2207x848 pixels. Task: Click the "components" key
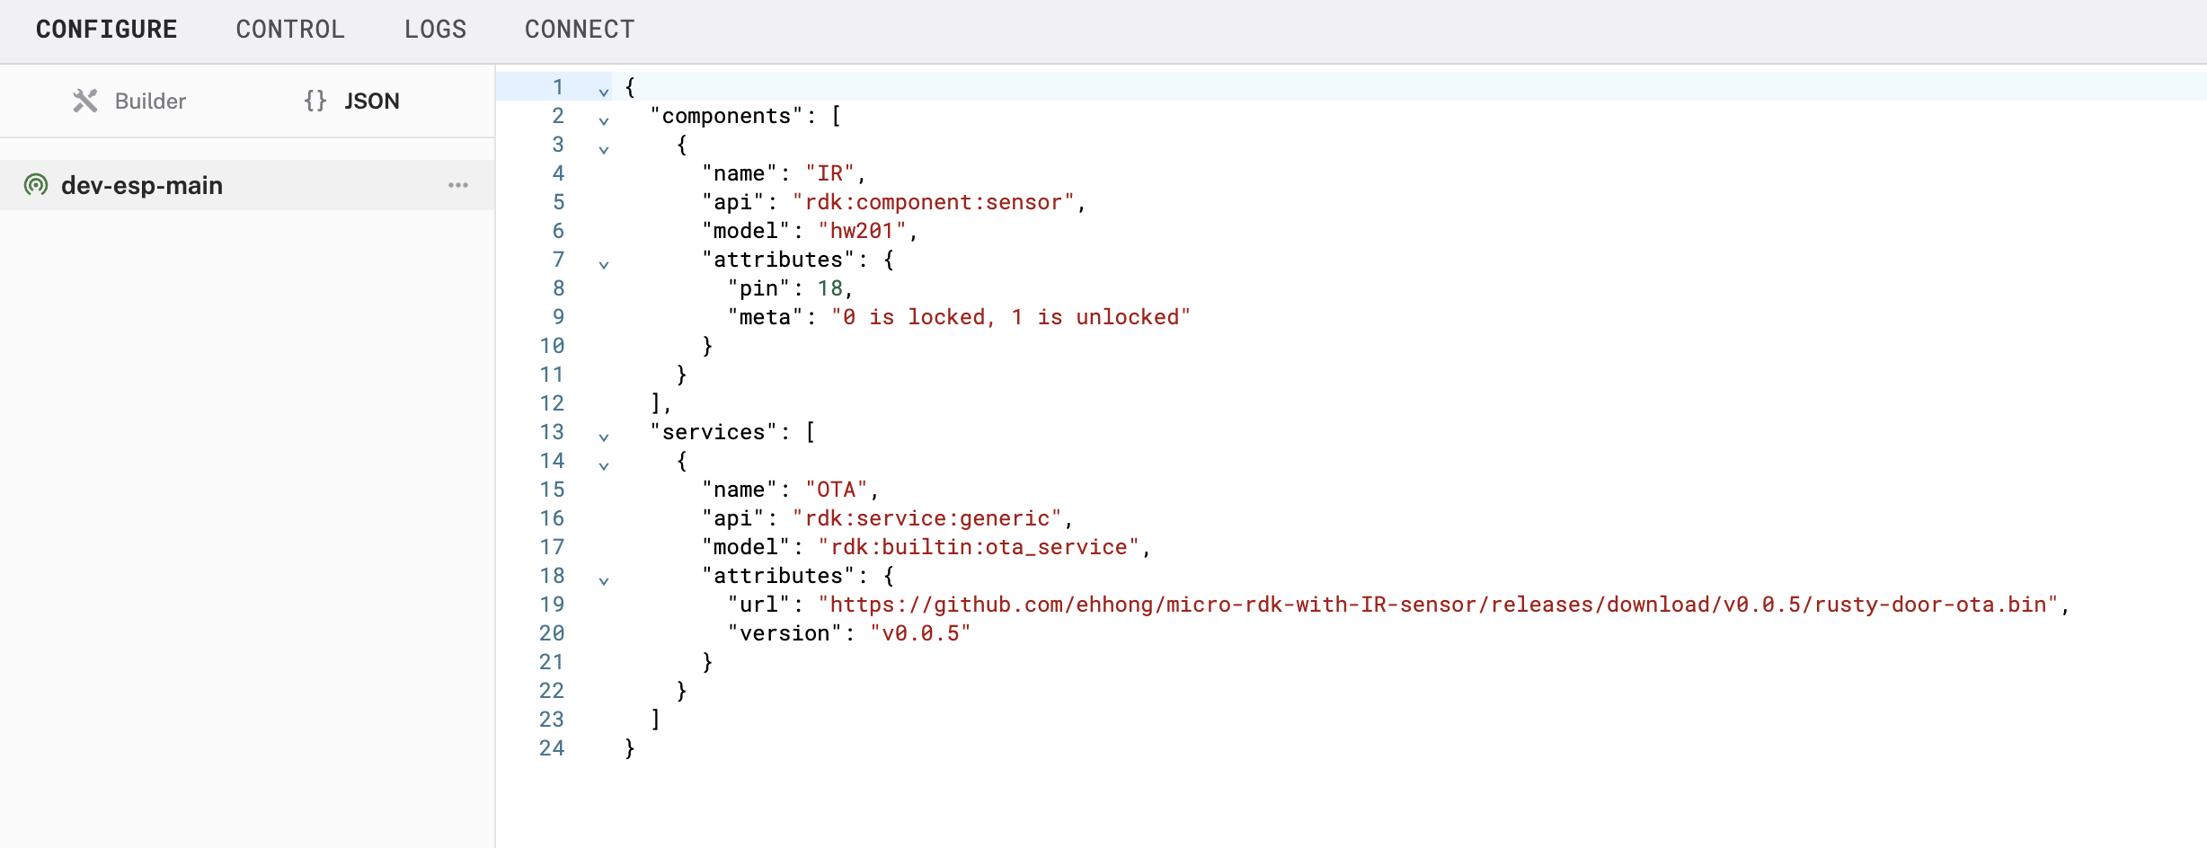pyautogui.click(x=726, y=116)
